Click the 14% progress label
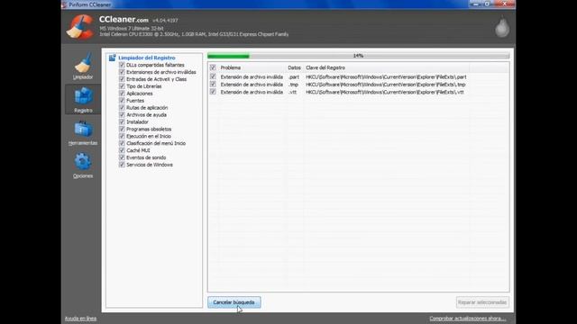 click(x=358, y=56)
